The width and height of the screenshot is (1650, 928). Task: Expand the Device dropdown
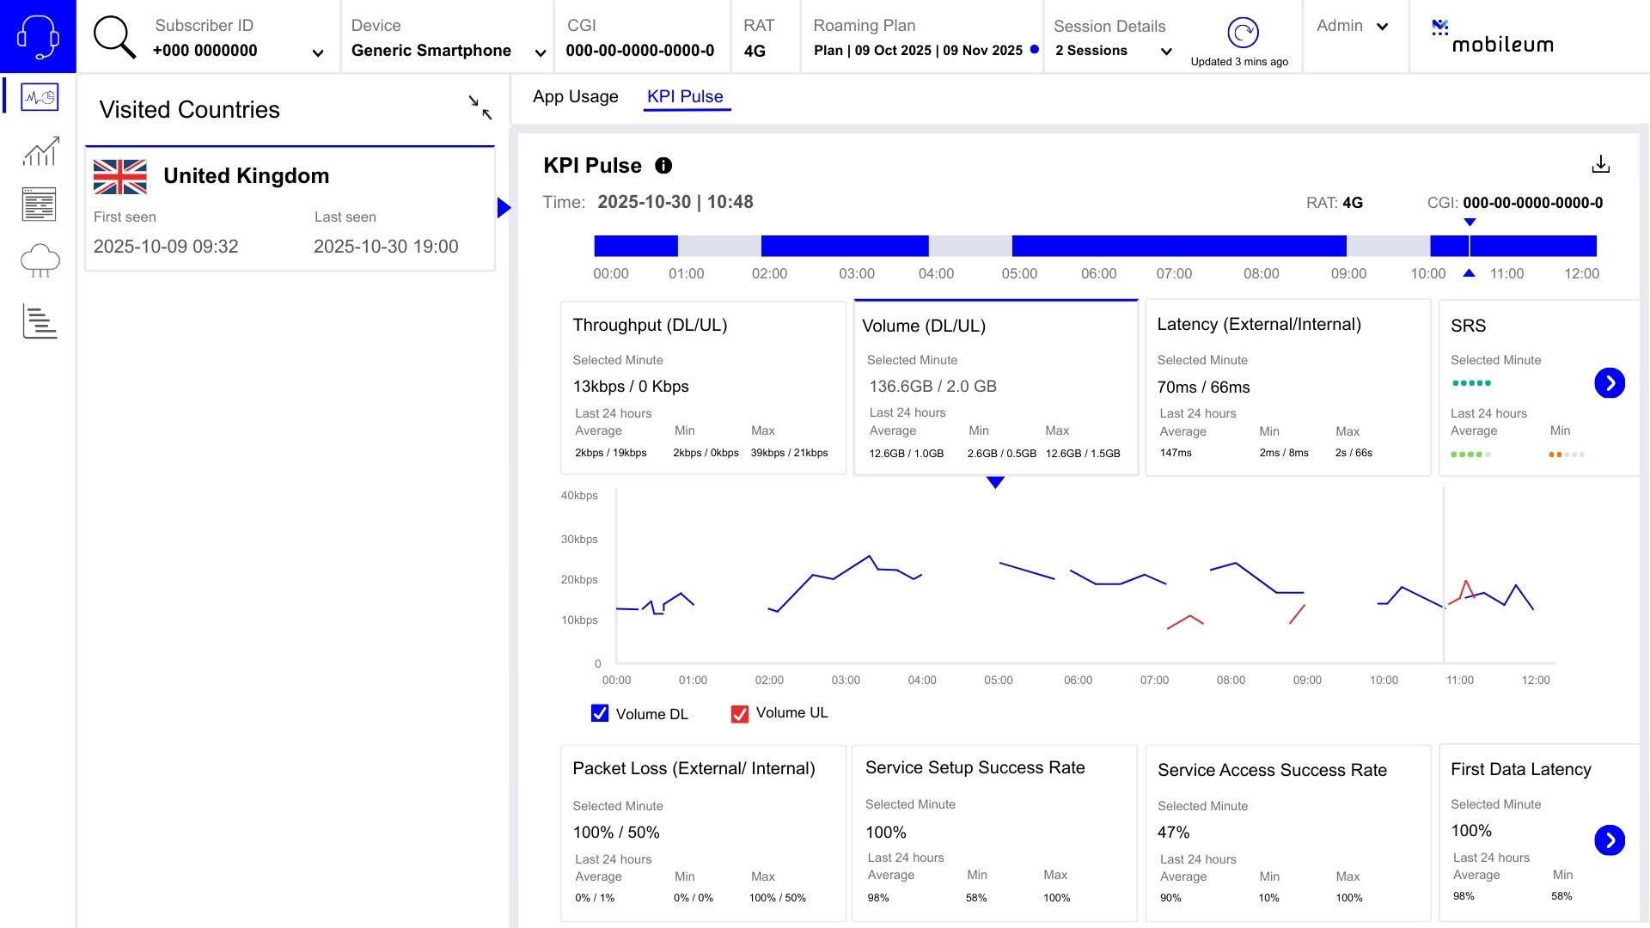tap(540, 53)
